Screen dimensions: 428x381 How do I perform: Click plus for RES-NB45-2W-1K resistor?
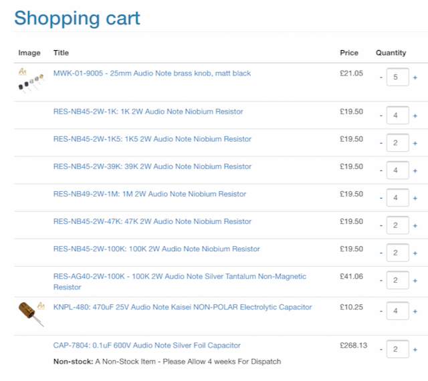[415, 116]
